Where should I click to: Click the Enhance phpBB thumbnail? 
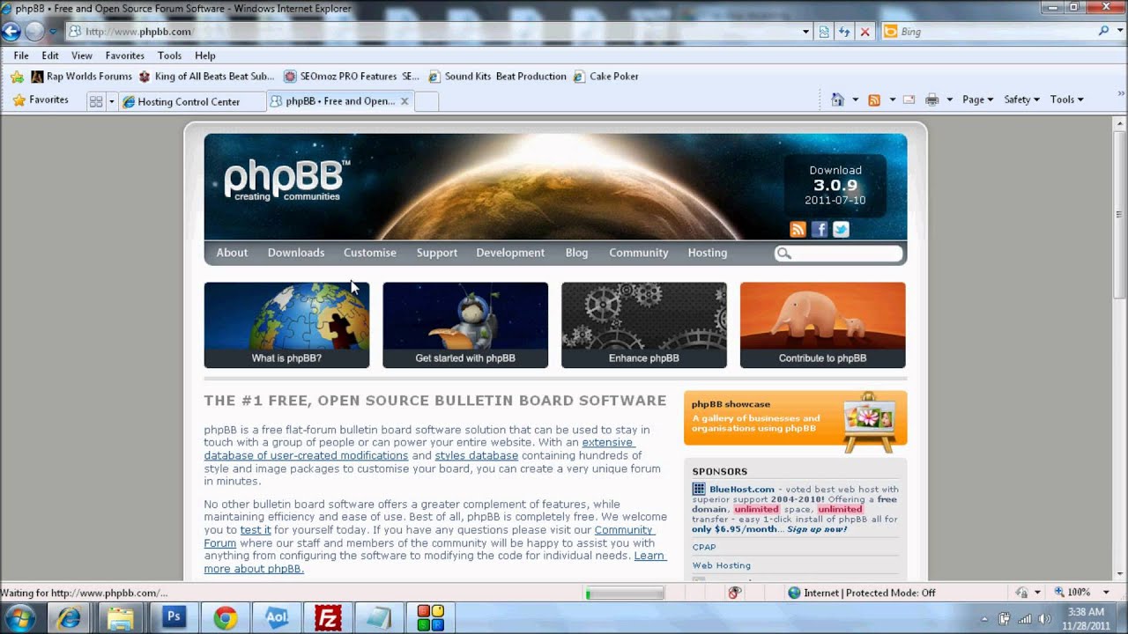644,325
